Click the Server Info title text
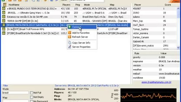181x102 pixels. [x=87, y=86]
